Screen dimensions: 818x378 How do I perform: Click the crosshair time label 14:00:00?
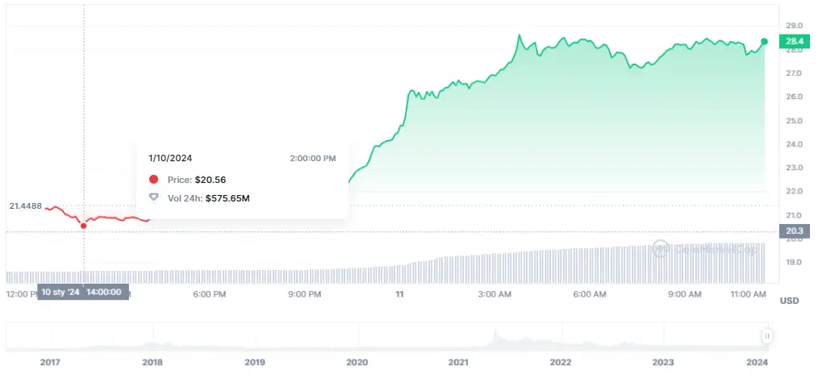104,292
